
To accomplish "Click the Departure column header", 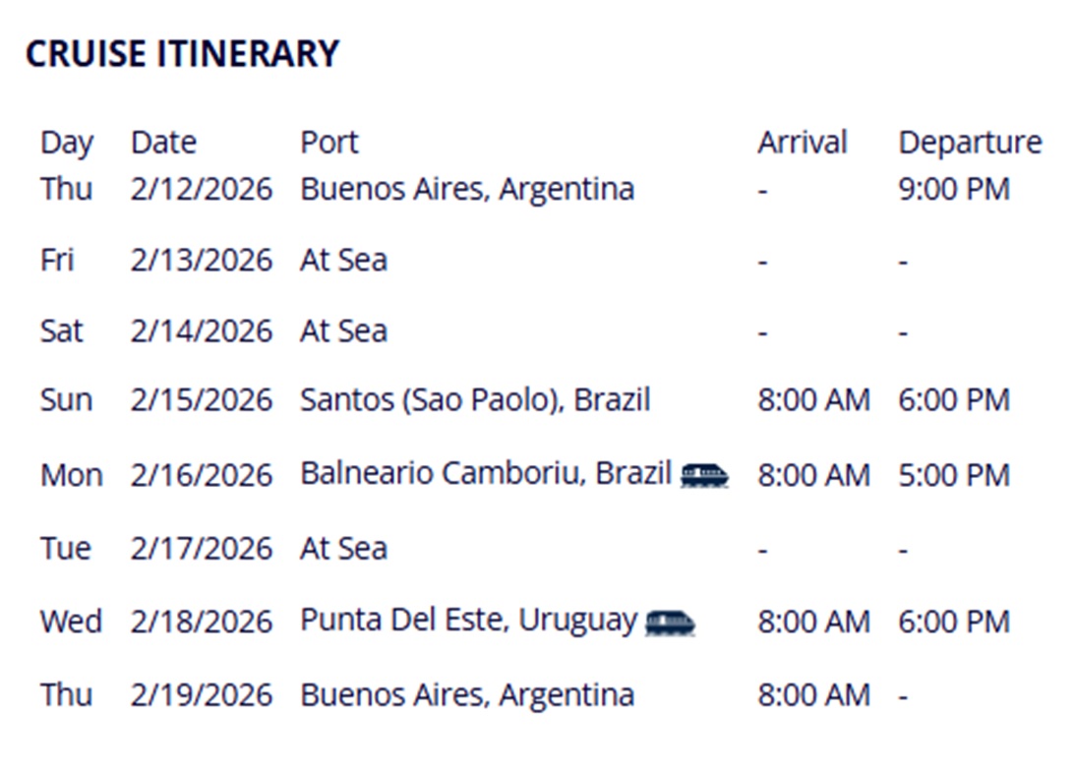I will pyautogui.click(x=970, y=143).
